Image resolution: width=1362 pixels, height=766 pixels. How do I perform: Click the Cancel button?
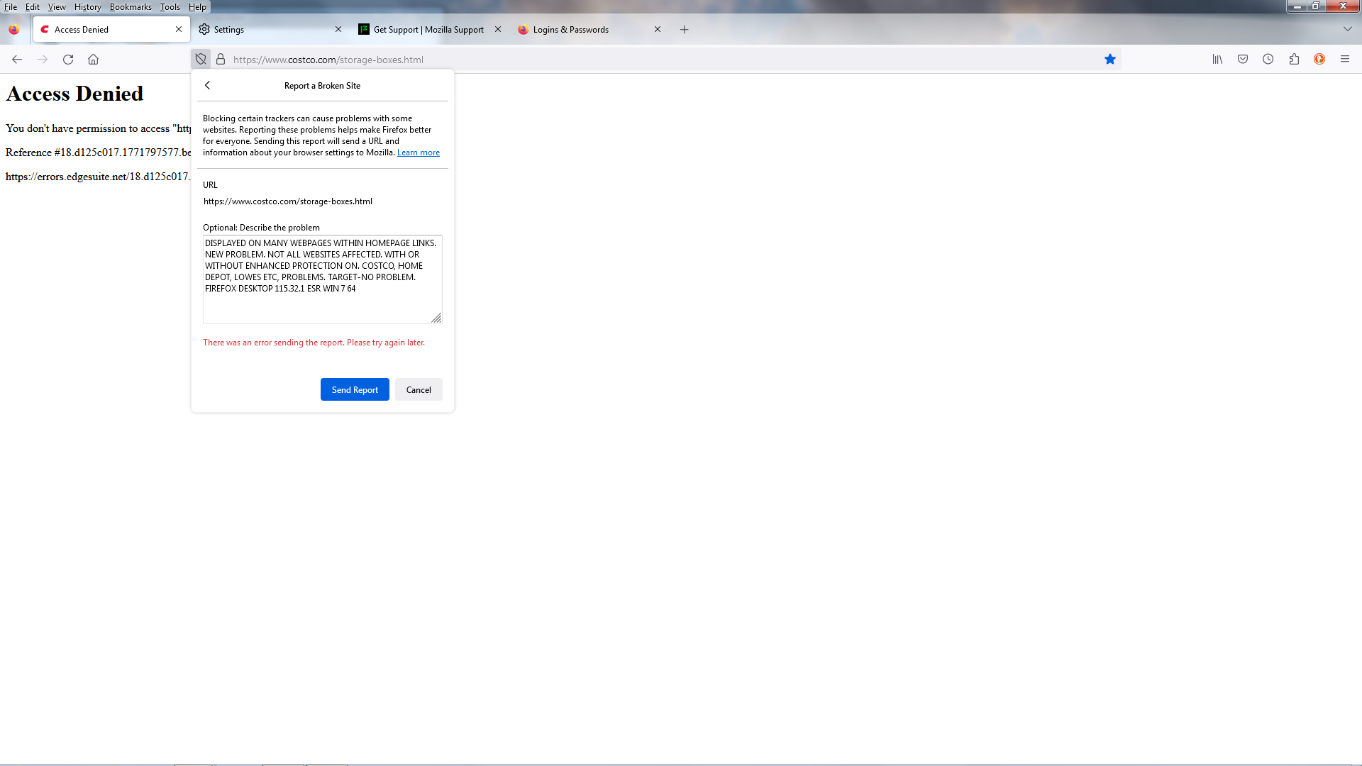(x=419, y=389)
